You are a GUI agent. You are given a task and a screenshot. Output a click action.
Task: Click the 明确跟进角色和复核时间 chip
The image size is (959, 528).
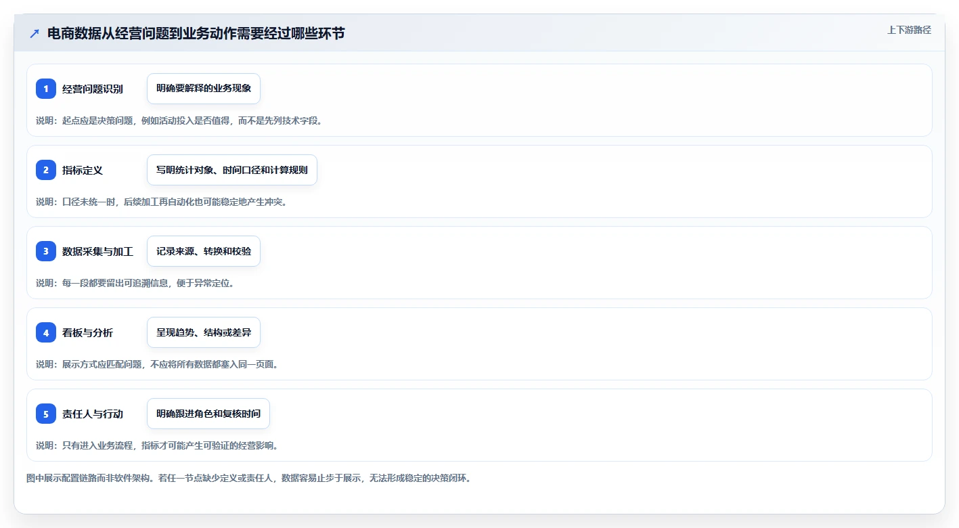[208, 414]
